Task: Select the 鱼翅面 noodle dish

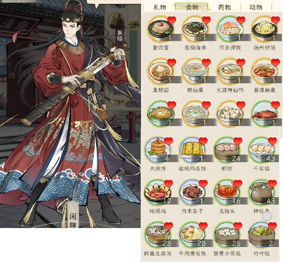Action: 161,71
